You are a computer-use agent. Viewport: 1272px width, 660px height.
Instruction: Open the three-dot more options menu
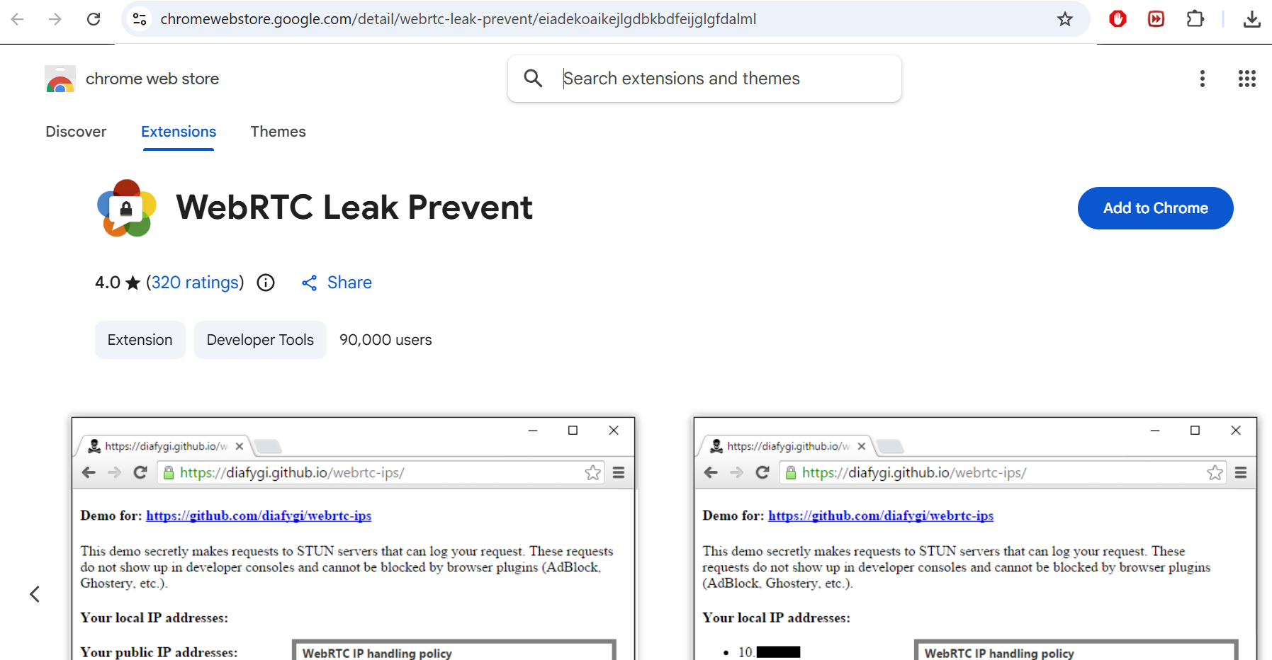1202,79
